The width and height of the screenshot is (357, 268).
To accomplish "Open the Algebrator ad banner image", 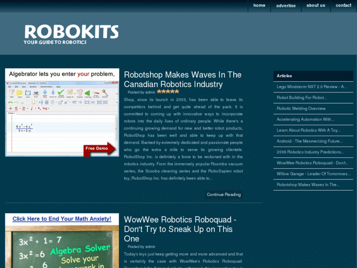I will click(62, 113).
